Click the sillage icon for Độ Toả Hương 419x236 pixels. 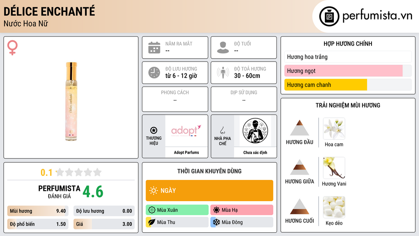[223, 73]
